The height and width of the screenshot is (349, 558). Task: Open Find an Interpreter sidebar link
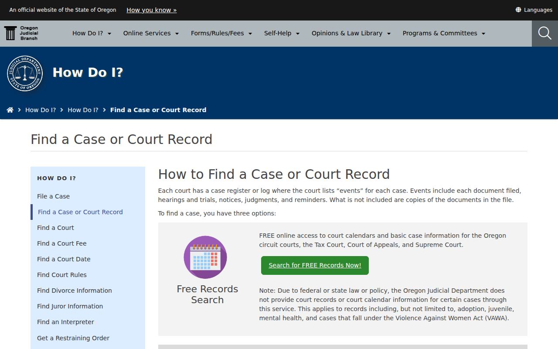(65, 322)
